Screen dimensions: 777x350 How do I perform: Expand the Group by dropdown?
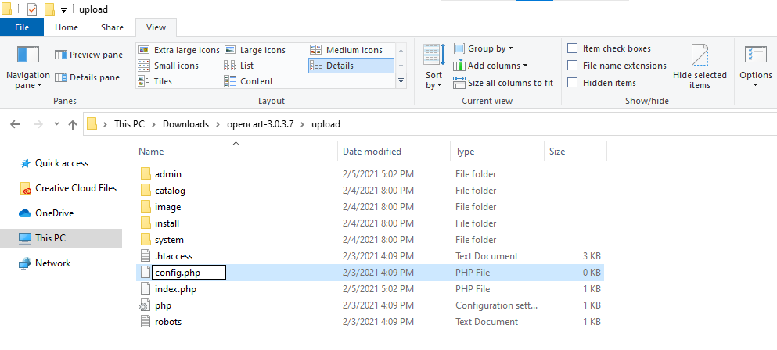click(x=490, y=48)
